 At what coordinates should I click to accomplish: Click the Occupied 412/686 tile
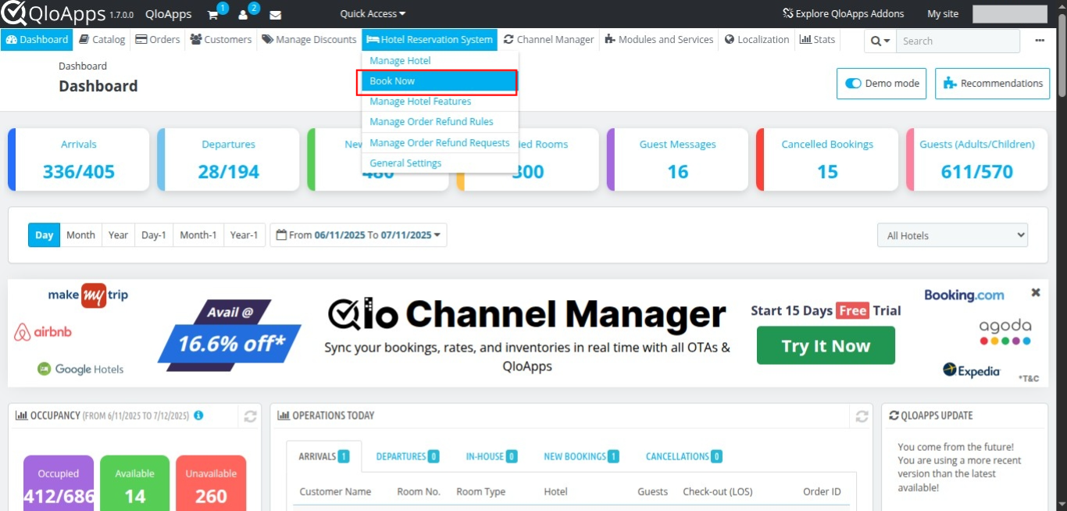click(x=59, y=484)
